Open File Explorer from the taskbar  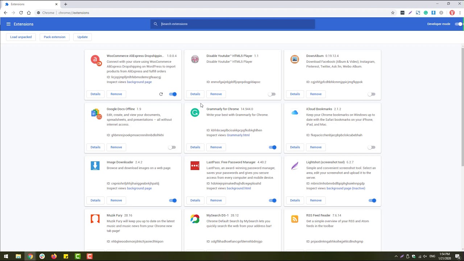18,256
